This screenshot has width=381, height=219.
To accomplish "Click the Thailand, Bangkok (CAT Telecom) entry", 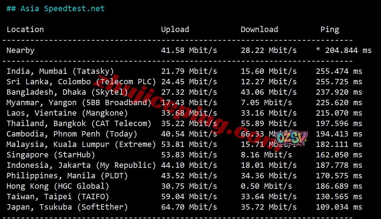I will 79,123.
